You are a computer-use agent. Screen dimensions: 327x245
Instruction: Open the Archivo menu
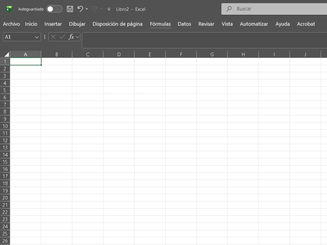(x=11, y=24)
